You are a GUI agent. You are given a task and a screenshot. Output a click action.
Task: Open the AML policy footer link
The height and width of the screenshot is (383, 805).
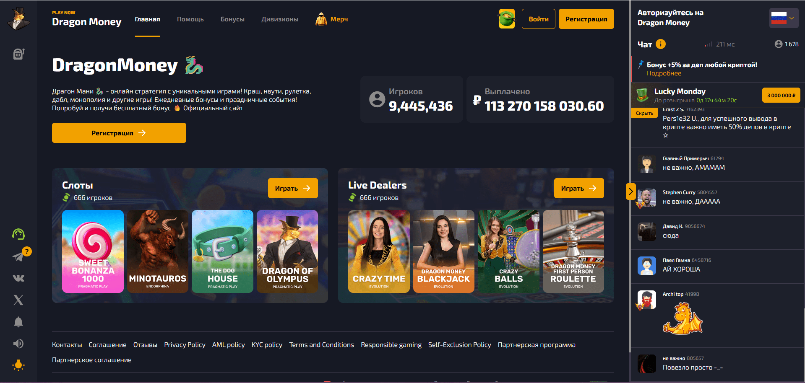(x=229, y=344)
